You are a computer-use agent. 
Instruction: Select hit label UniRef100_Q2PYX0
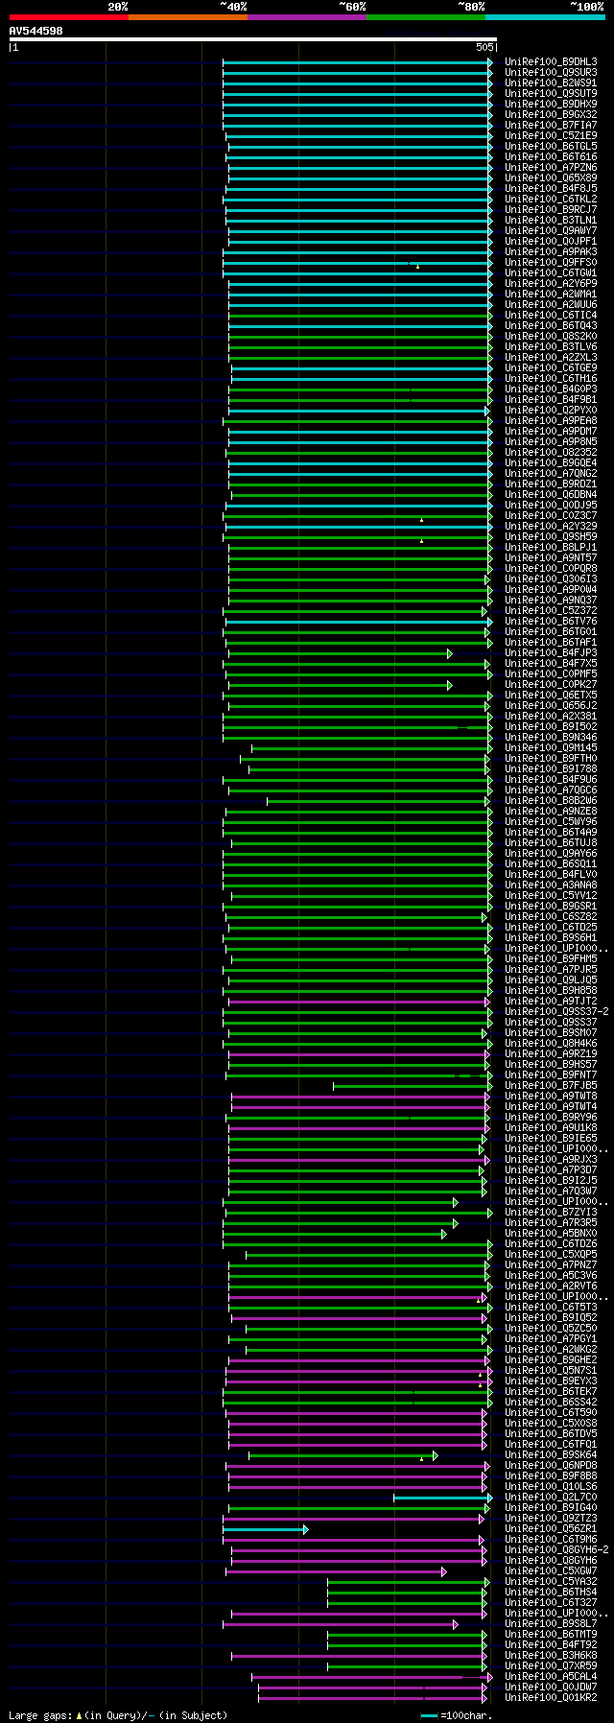pyautogui.click(x=551, y=411)
